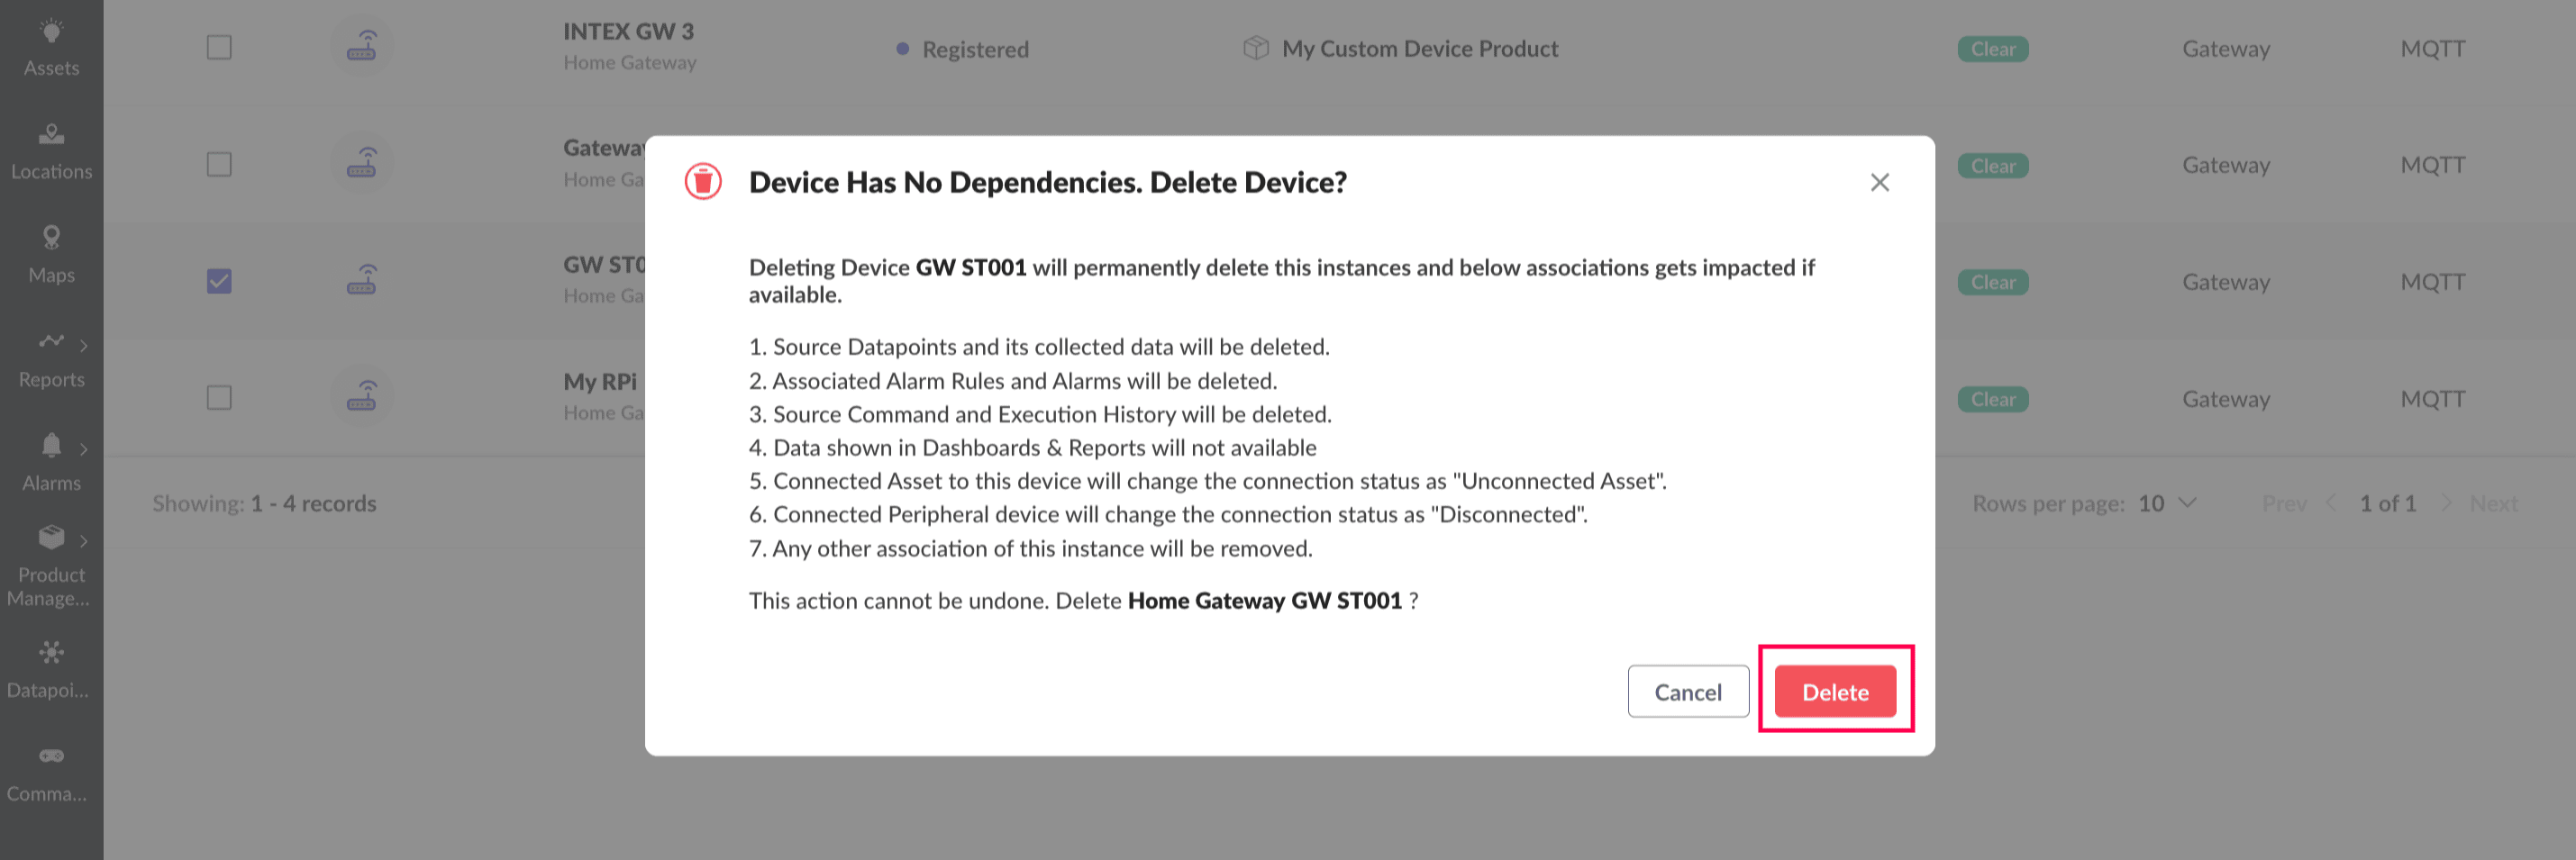
Task: Click the Alarms bell icon
Action: [51, 446]
